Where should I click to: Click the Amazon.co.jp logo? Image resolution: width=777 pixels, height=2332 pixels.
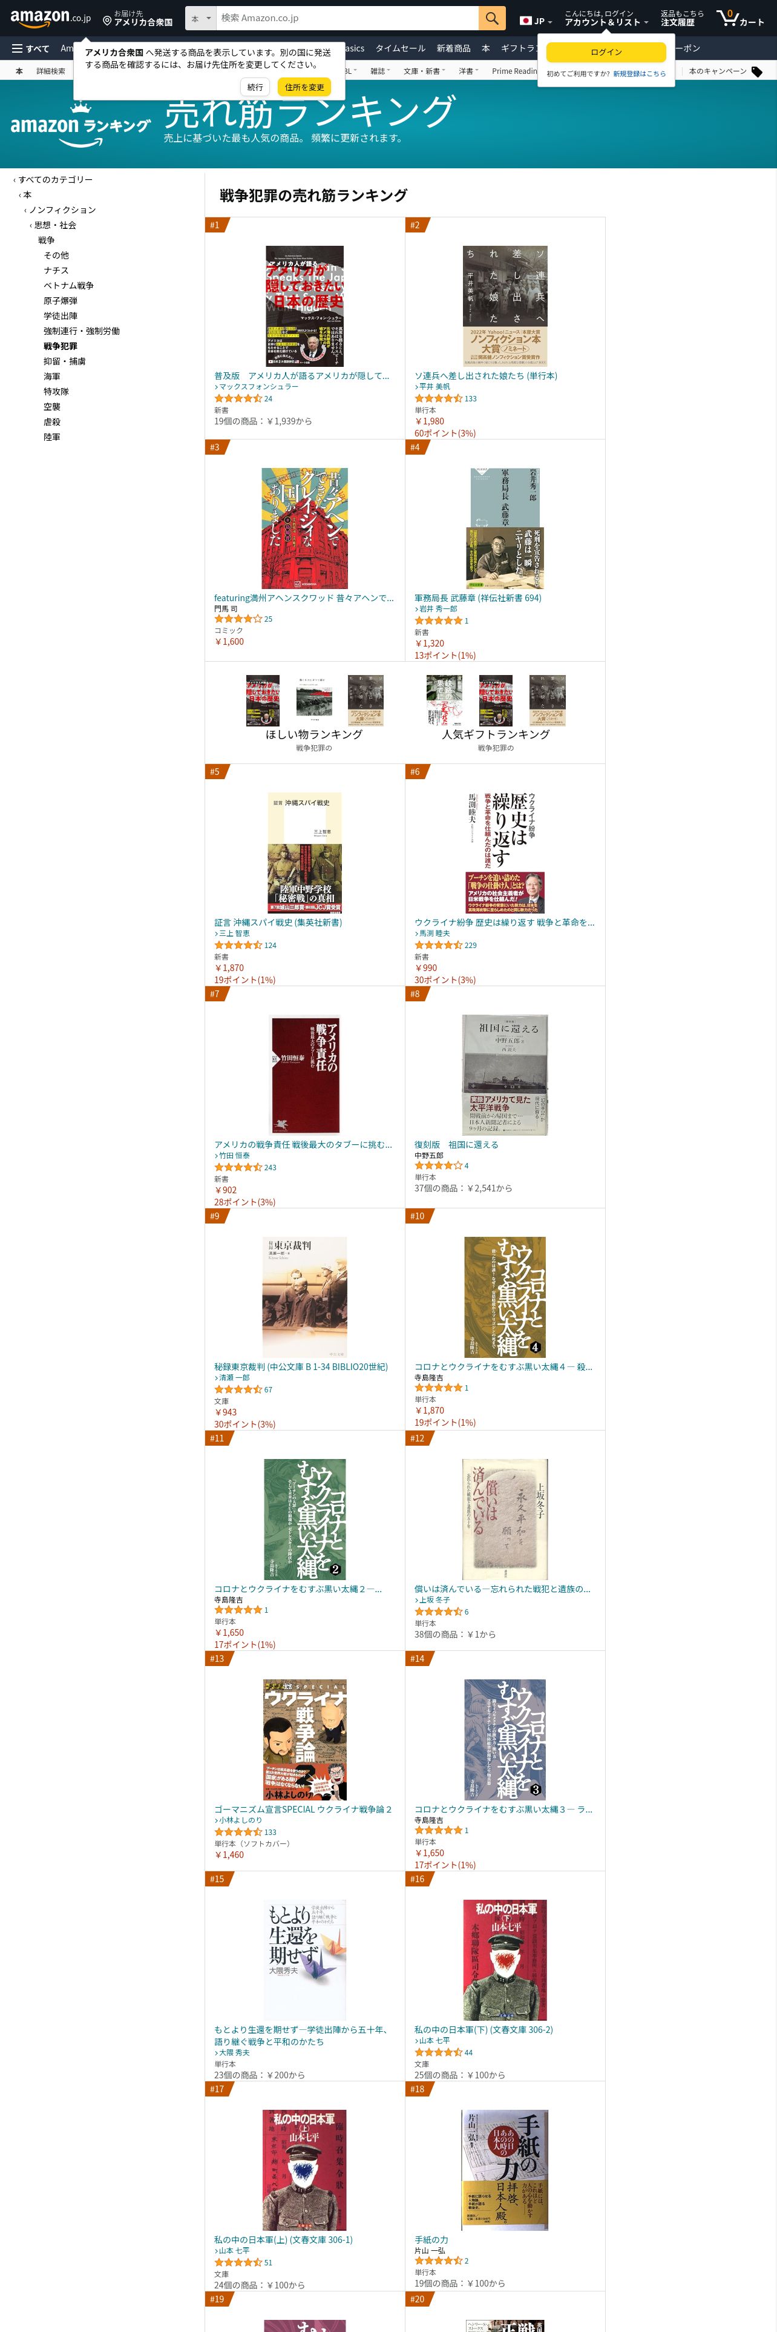click(x=51, y=18)
